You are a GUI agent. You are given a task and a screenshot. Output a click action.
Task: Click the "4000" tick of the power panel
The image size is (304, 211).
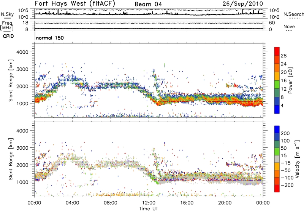click(22, 52)
